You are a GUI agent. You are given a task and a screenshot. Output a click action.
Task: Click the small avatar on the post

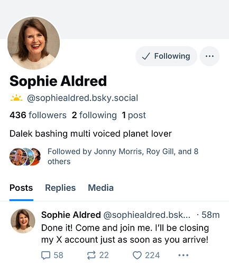(x=23, y=221)
